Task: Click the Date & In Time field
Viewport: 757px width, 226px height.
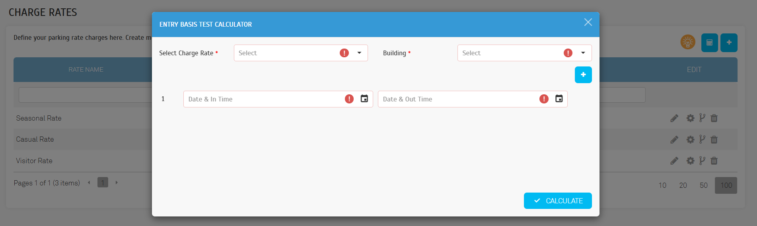Action: pyautogui.click(x=278, y=99)
